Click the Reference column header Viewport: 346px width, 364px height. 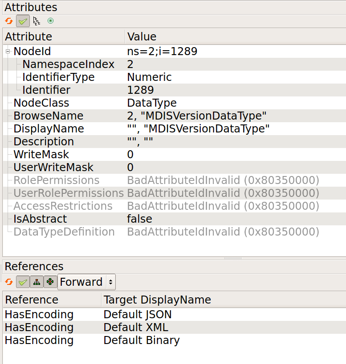point(27,300)
